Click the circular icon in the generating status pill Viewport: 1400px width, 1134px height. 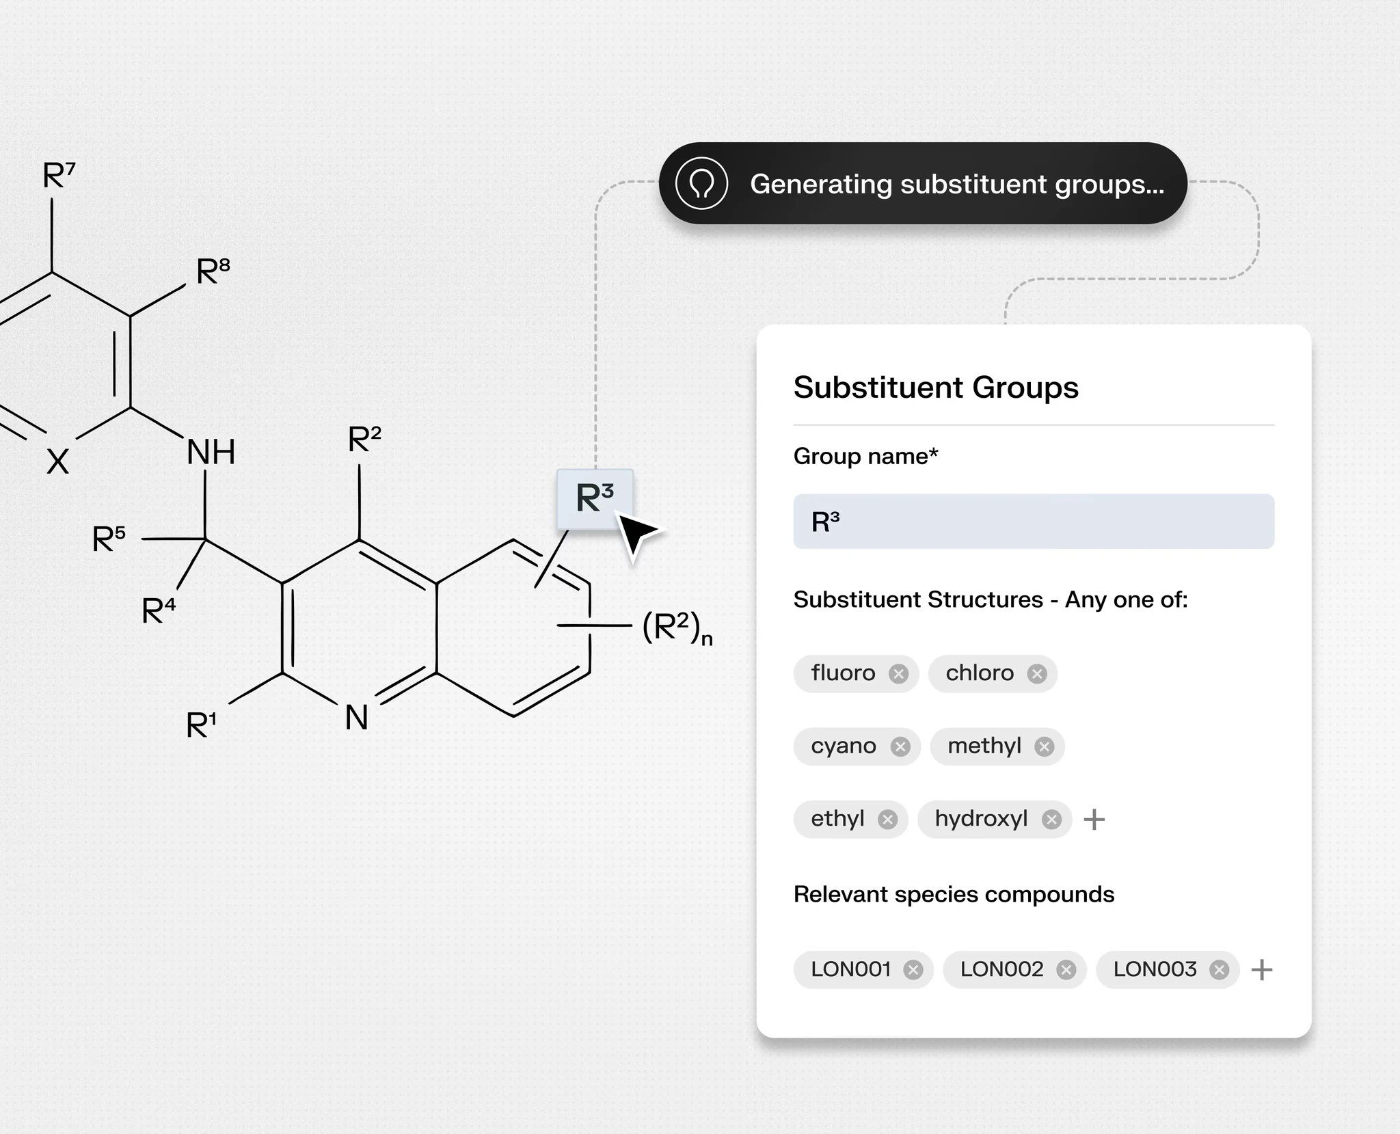point(701,183)
